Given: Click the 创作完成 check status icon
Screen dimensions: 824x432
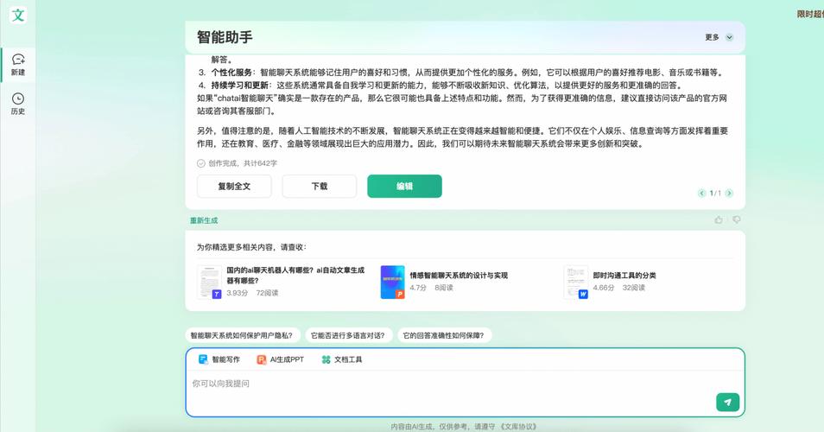Looking at the screenshot, I should point(200,163).
